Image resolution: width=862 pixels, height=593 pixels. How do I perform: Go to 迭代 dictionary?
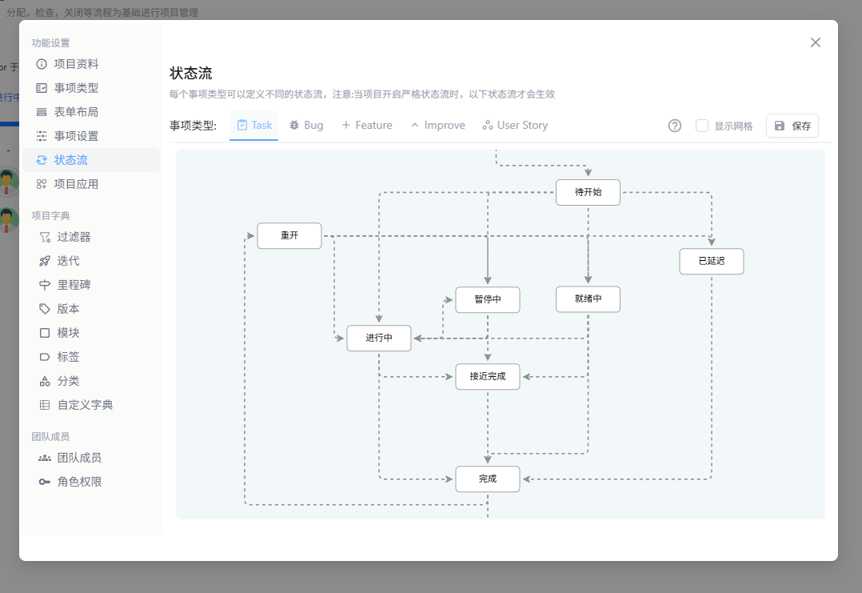click(x=91, y=262)
